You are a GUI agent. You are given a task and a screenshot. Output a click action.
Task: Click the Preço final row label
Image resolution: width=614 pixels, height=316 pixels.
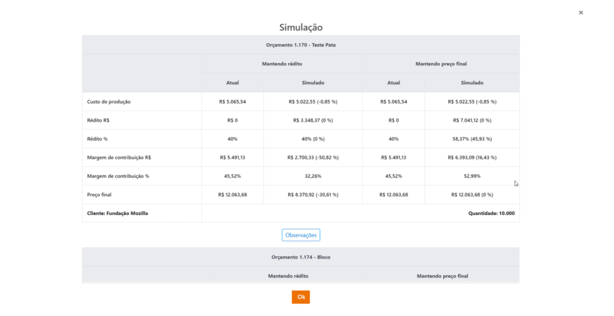click(100, 195)
